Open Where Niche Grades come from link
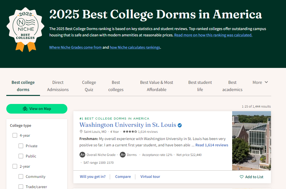The width and height of the screenshot is (286, 189). 75,47
